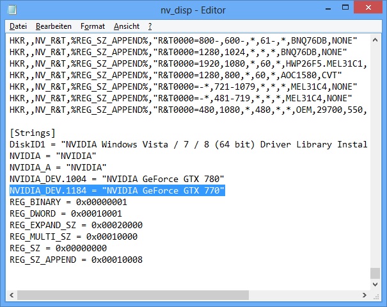The image size is (387, 307).
Task: Click the REG_EXPAND_SZ = 0x00020000 line
Action: pyautogui.click(x=76, y=225)
